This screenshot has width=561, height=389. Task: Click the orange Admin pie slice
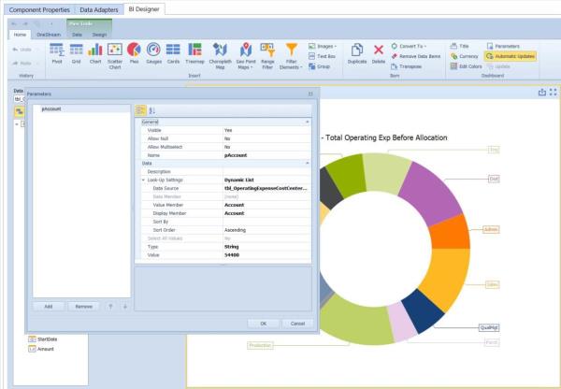[x=449, y=232]
